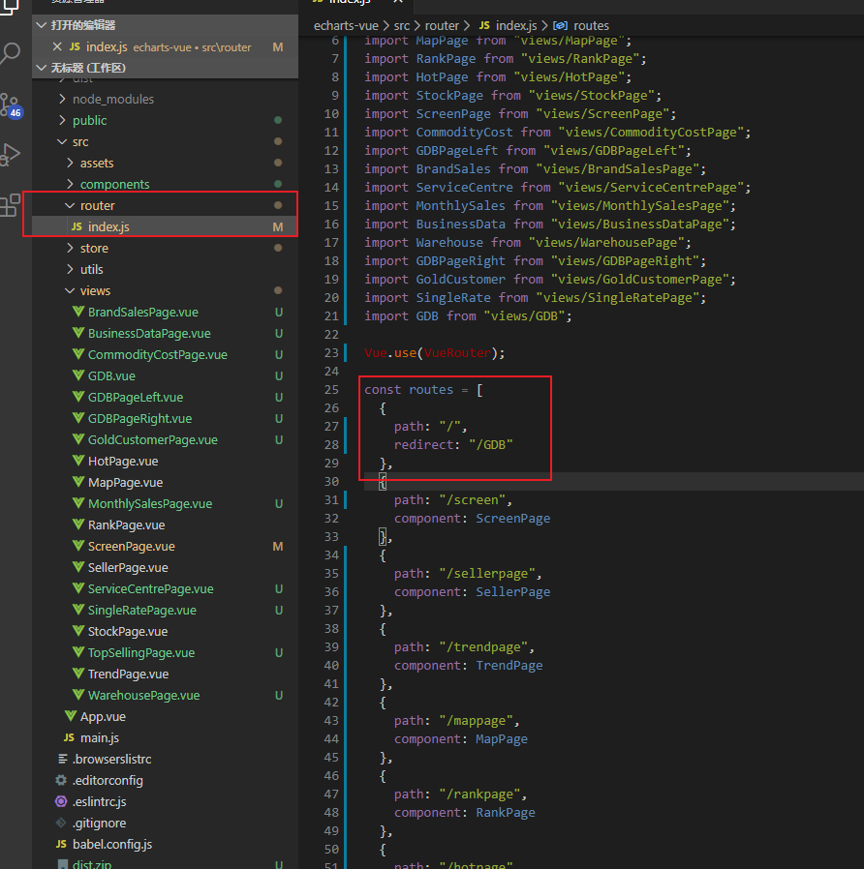Image resolution: width=864 pixels, height=869 pixels.
Task: Click "views/GDB" import string on line 21
Action: (x=524, y=315)
